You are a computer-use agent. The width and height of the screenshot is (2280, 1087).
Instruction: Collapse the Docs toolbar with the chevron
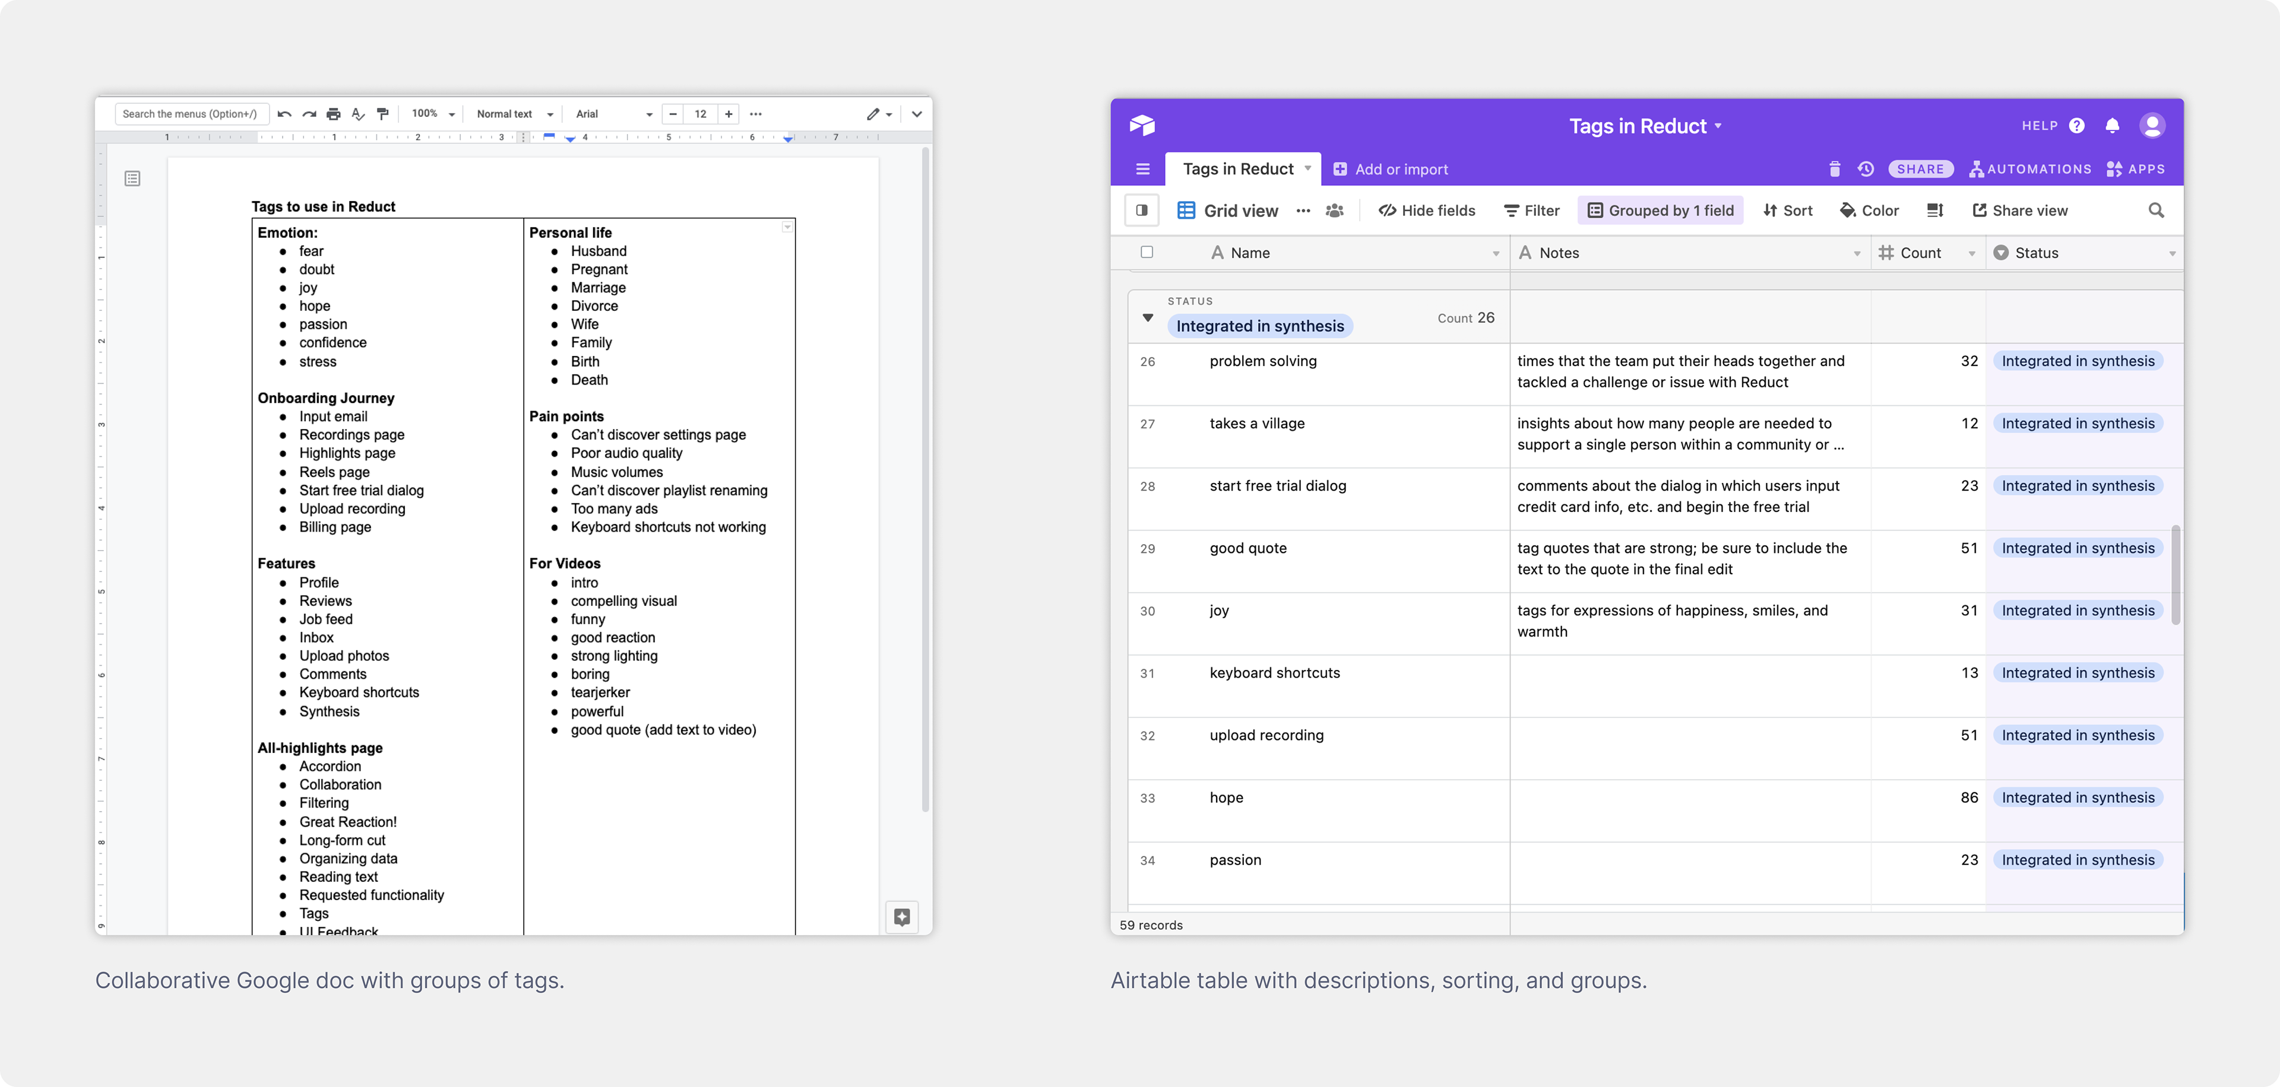[x=917, y=114]
